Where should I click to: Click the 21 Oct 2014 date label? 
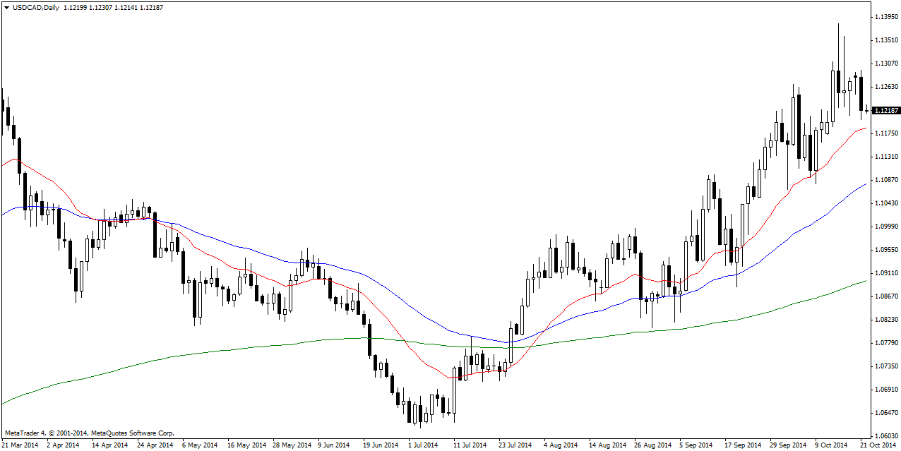[x=879, y=445]
